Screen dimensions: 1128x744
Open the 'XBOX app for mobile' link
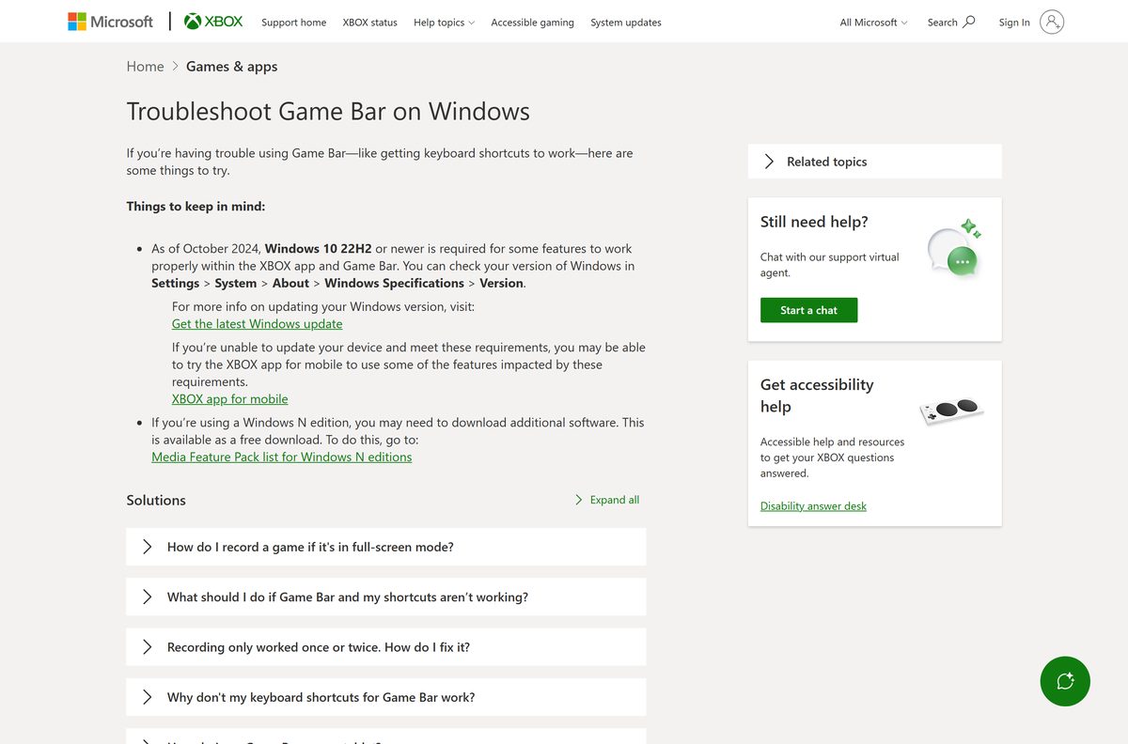229,399
